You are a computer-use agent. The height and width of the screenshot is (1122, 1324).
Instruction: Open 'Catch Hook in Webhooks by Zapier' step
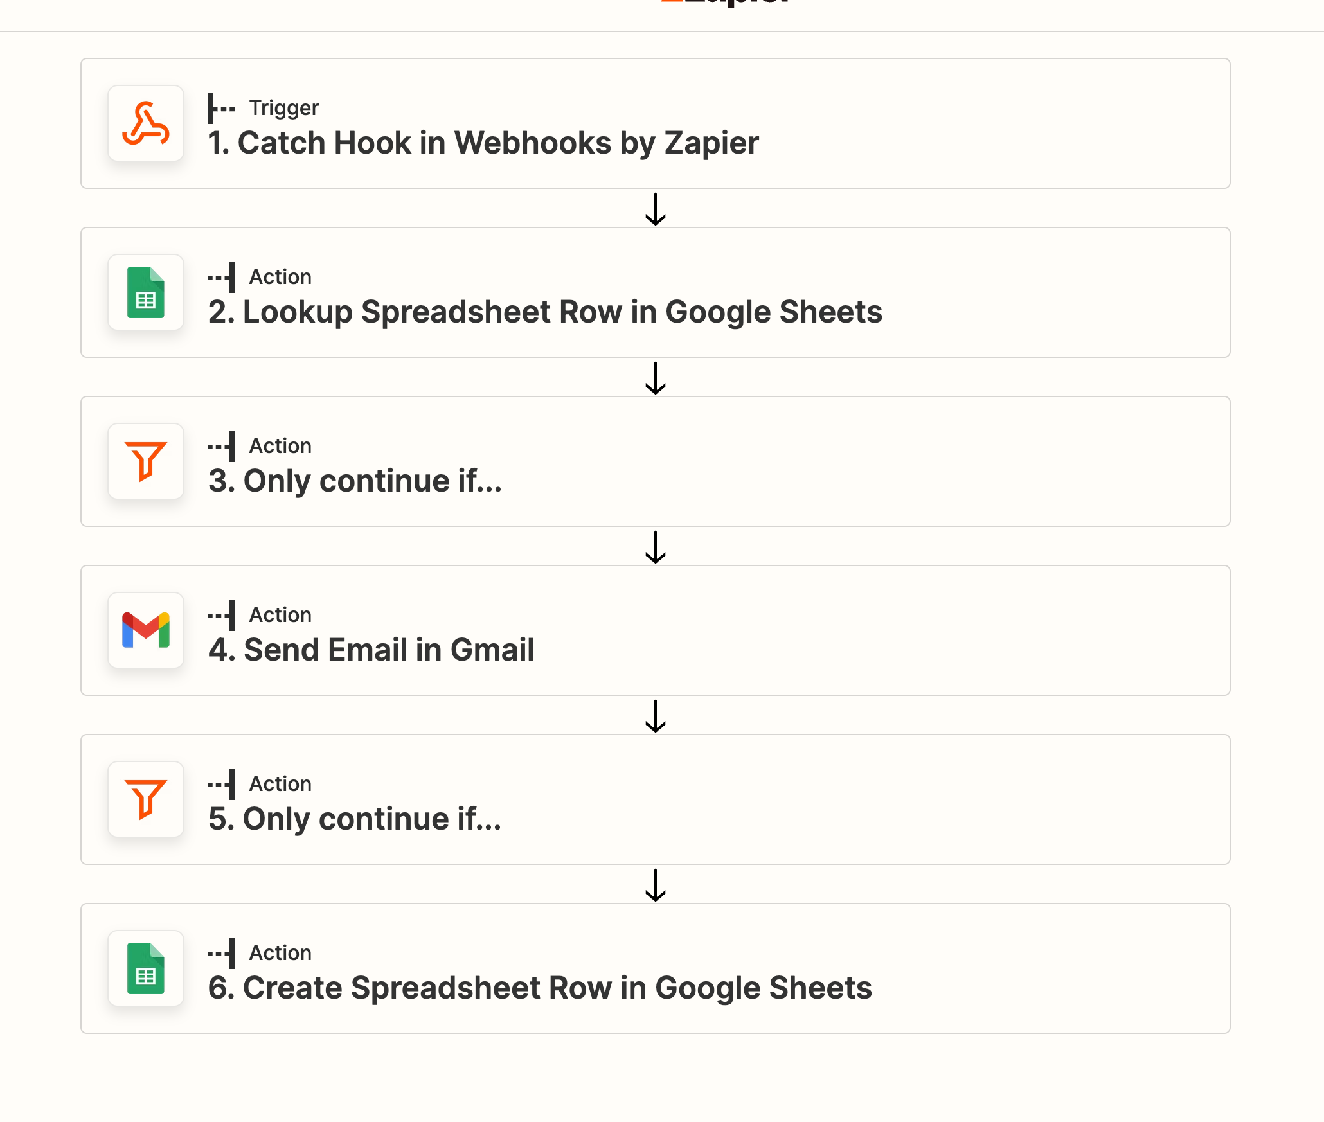click(x=656, y=123)
